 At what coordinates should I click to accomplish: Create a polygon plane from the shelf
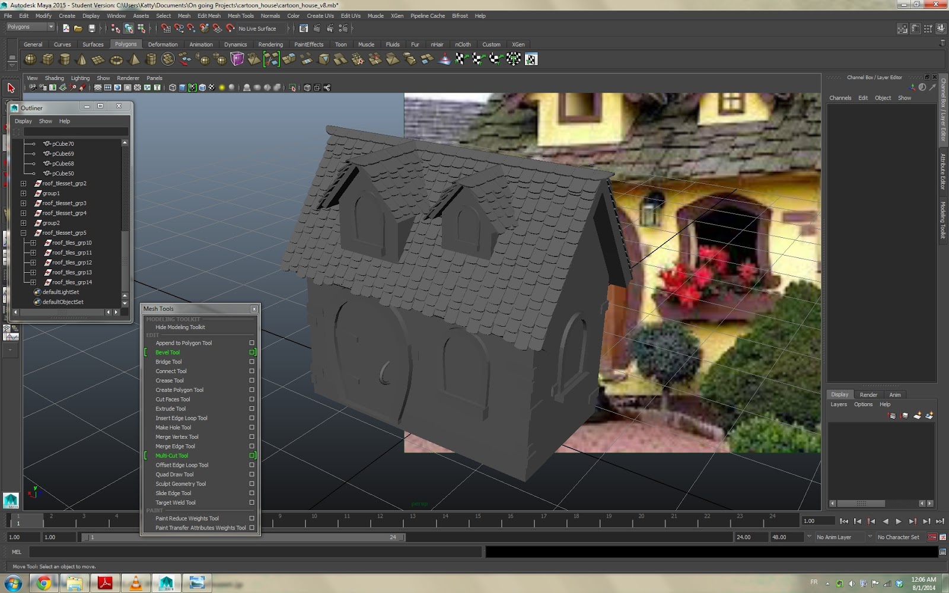point(98,59)
